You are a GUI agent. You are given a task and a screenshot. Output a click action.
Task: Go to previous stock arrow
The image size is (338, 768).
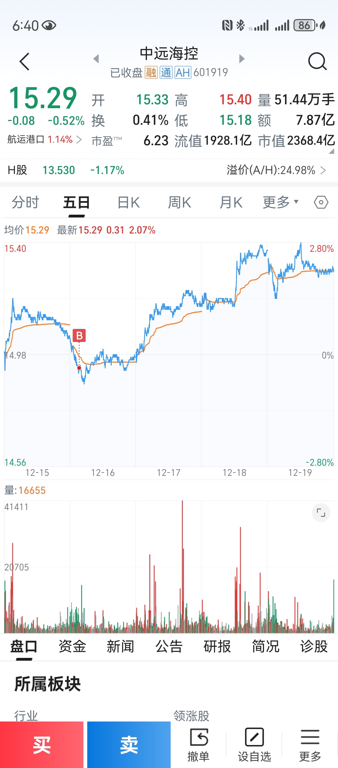[96, 59]
